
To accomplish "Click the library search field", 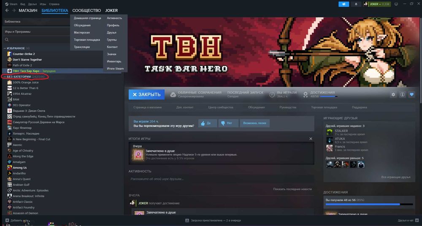I will point(37,40).
